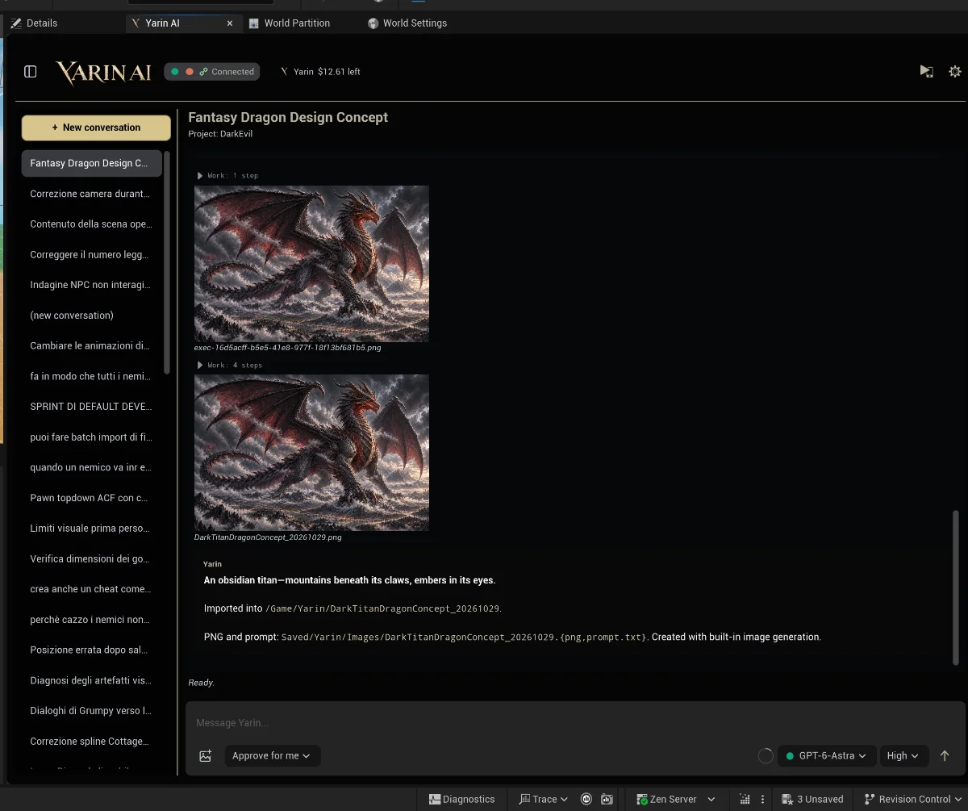Select the Yarin AI tab
968x811 pixels.
(162, 23)
